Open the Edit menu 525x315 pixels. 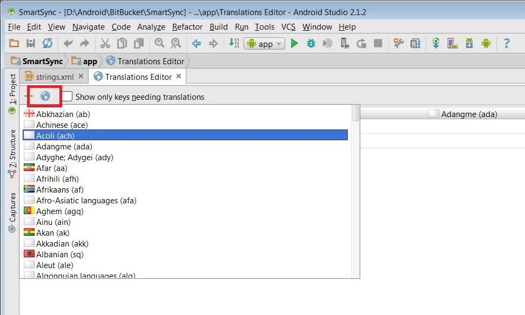34,27
